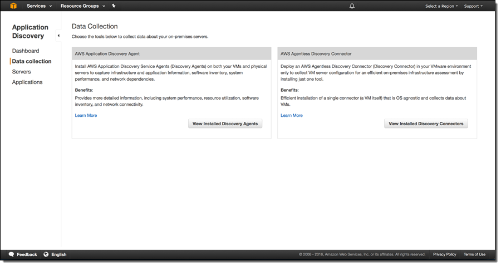Go to Dashboard in the sidebar
The height and width of the screenshot is (266, 501).
click(26, 51)
